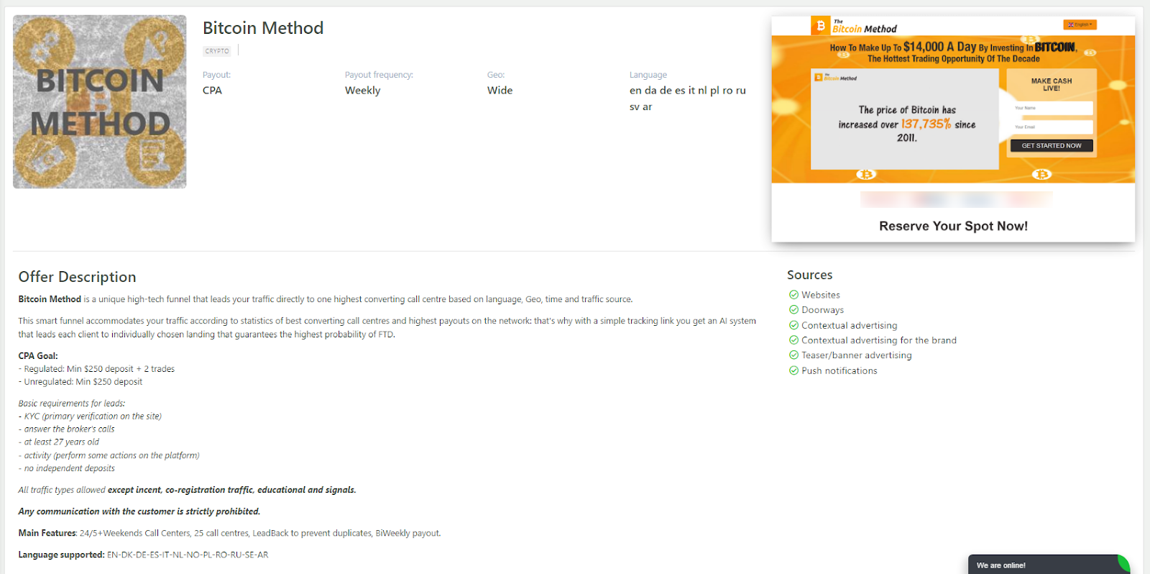Click the Your Name field in preview
The width and height of the screenshot is (1150, 574).
coord(1051,108)
